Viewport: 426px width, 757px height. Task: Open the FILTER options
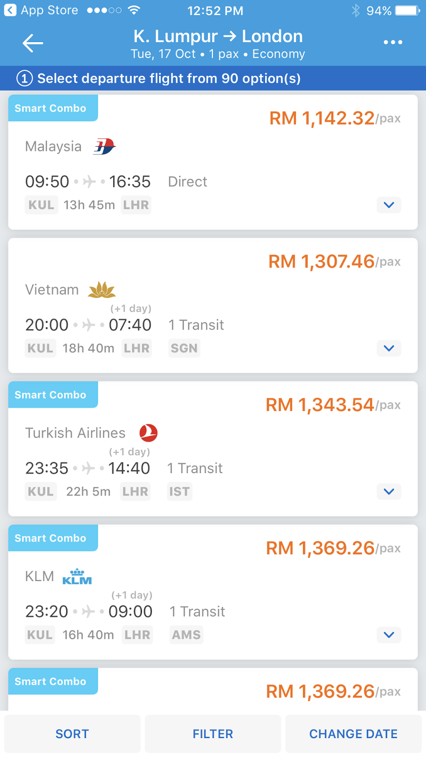pos(213,734)
